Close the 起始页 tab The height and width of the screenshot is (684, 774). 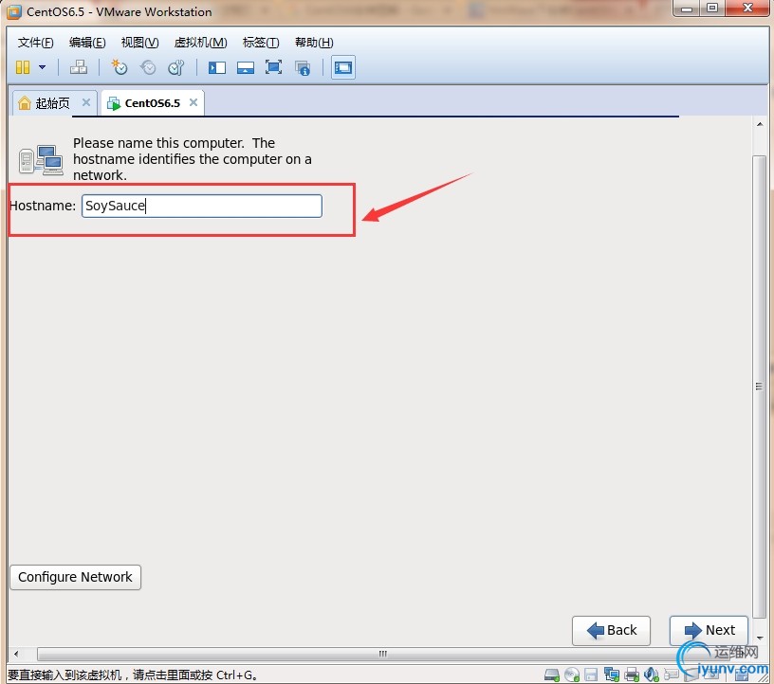pyautogui.click(x=86, y=102)
